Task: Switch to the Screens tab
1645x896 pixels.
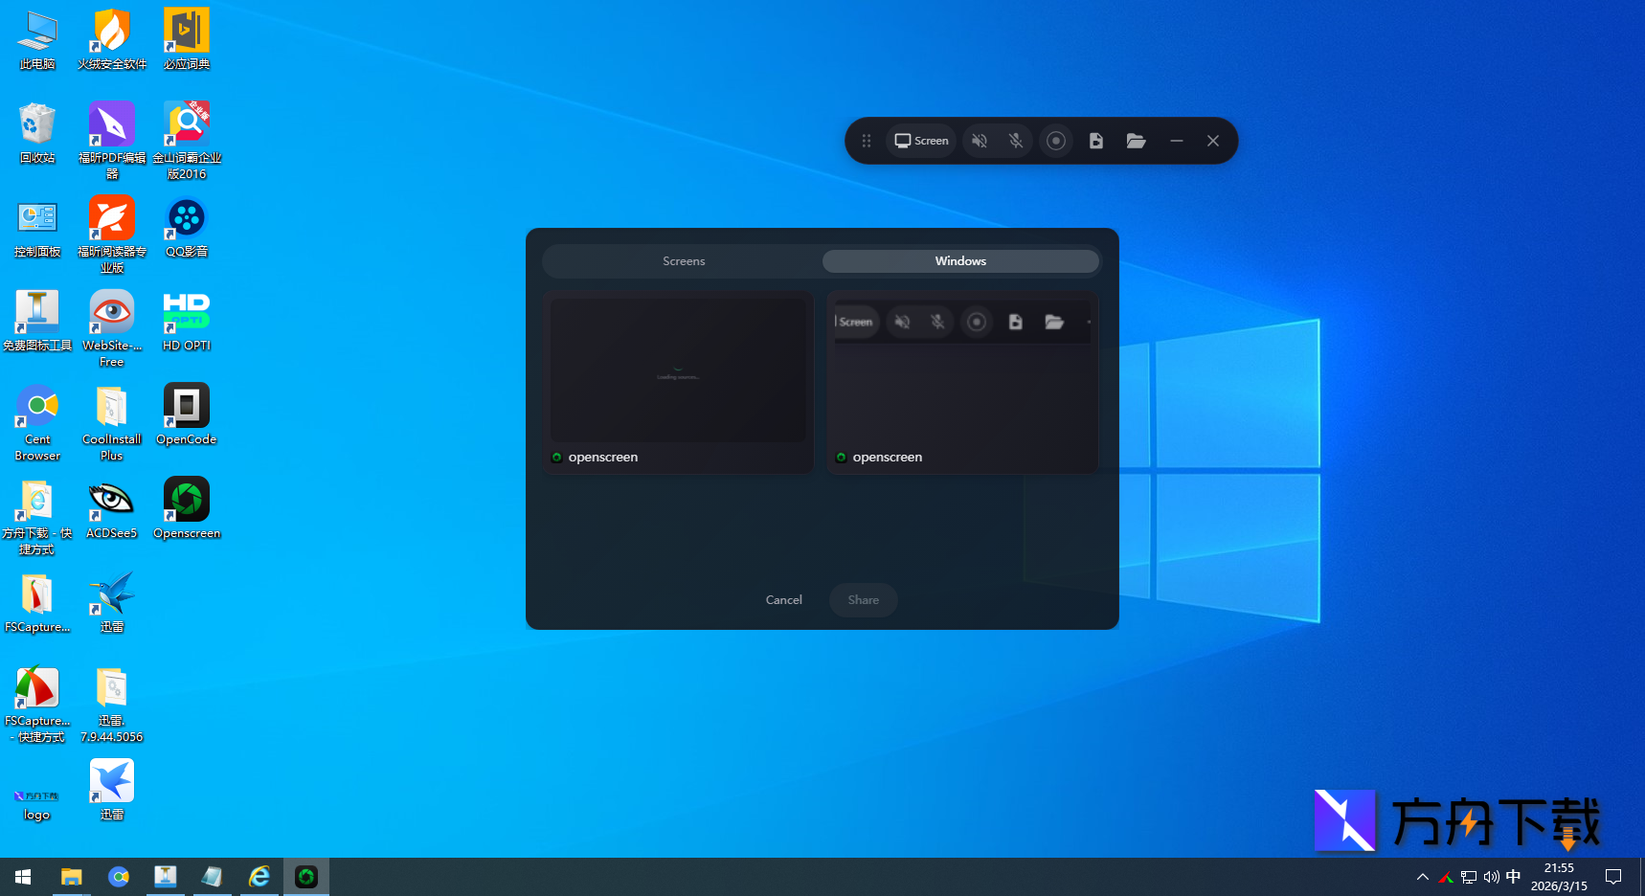Action: pyautogui.click(x=684, y=261)
